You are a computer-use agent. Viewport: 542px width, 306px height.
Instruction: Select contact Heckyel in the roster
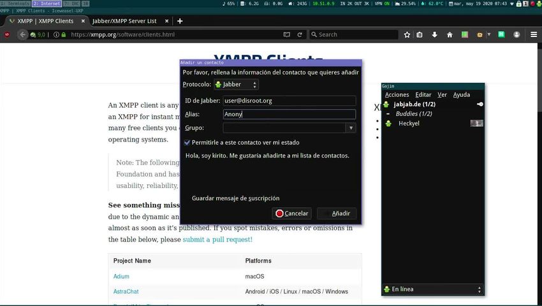433,124
